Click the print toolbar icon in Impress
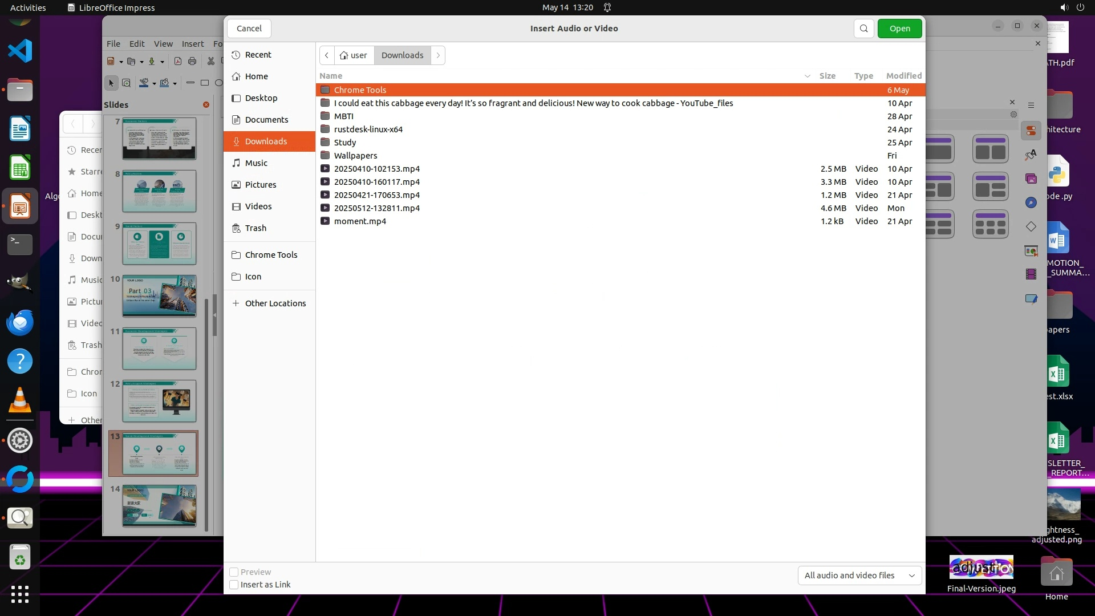 click(192, 62)
